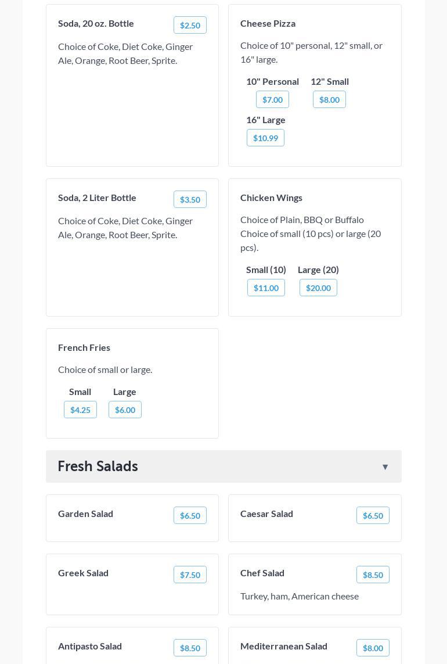447x664 pixels.
Task: Click the Caesar Salad $6.50 price
Action: (373, 515)
